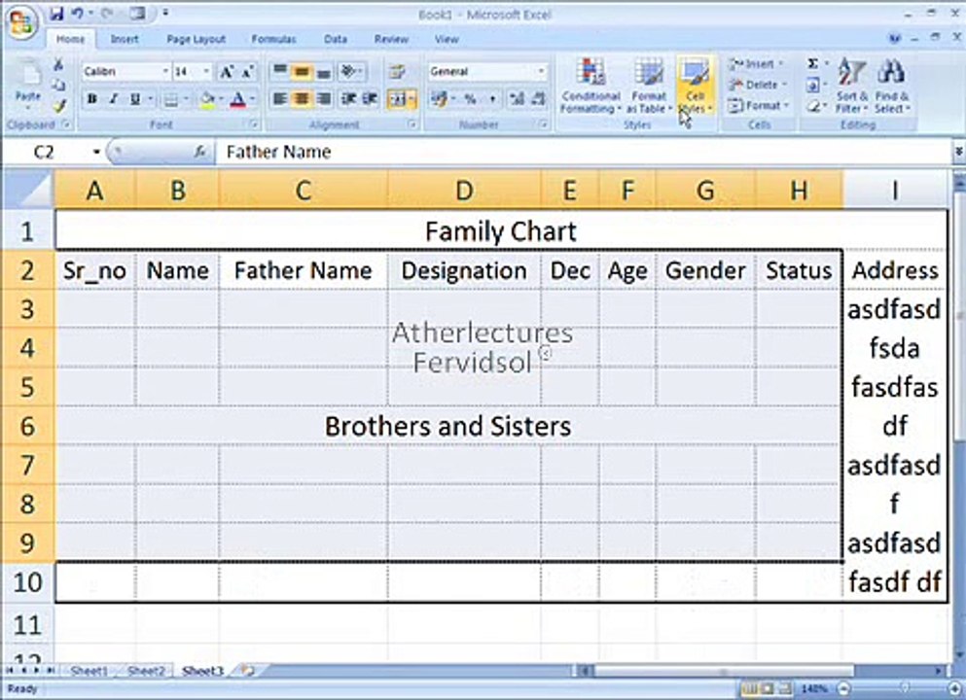Click the Clear eraser icon

click(813, 106)
